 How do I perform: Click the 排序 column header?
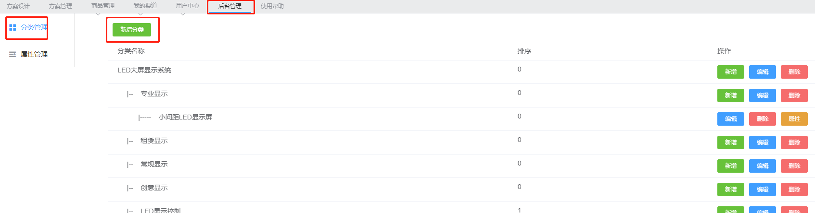(524, 51)
